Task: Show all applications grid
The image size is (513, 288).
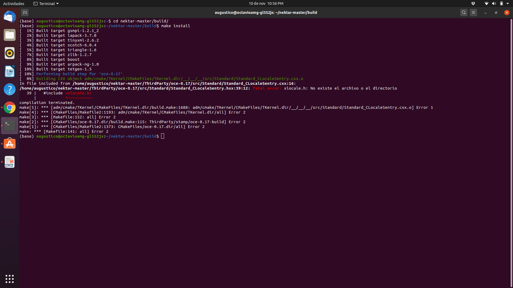Action: coord(10,279)
